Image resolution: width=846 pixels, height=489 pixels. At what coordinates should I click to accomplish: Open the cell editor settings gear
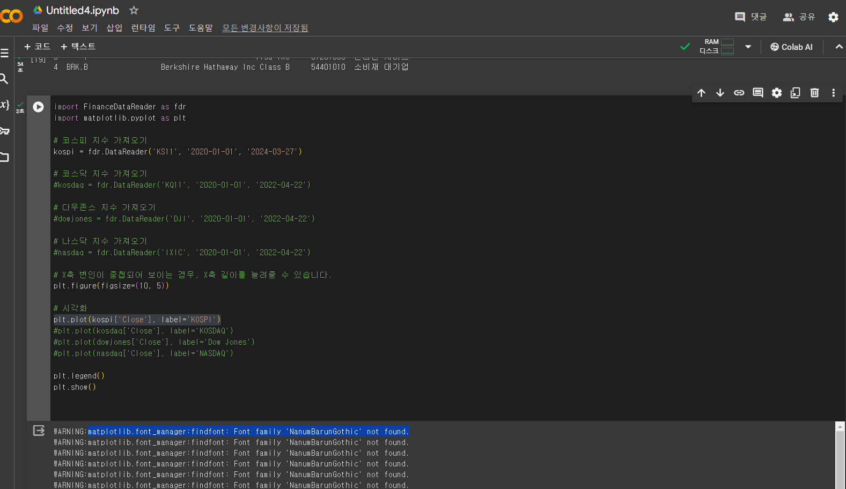pos(776,93)
